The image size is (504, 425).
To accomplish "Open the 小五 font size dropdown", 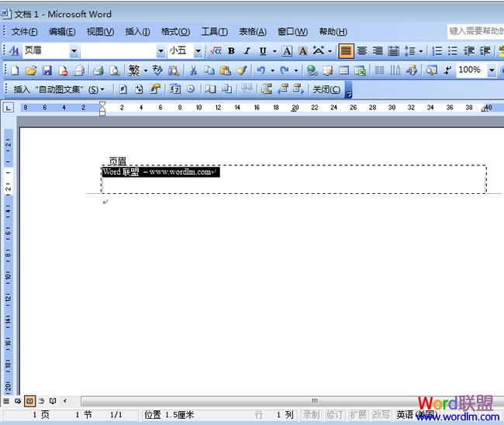I will [198, 50].
